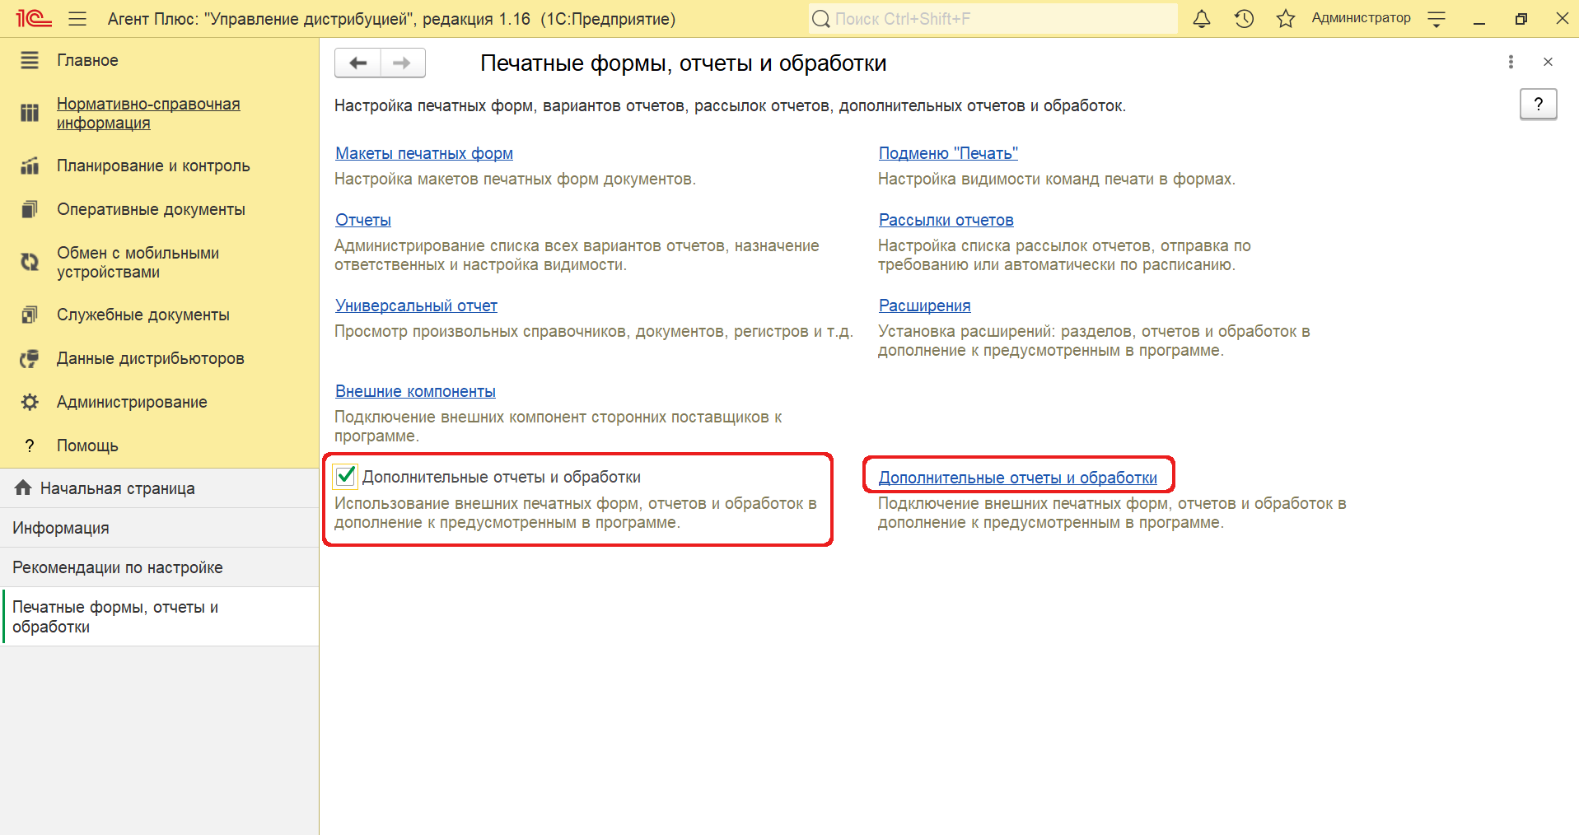
Task: Click the Данные дистрибьюторов icon
Action: 30,358
